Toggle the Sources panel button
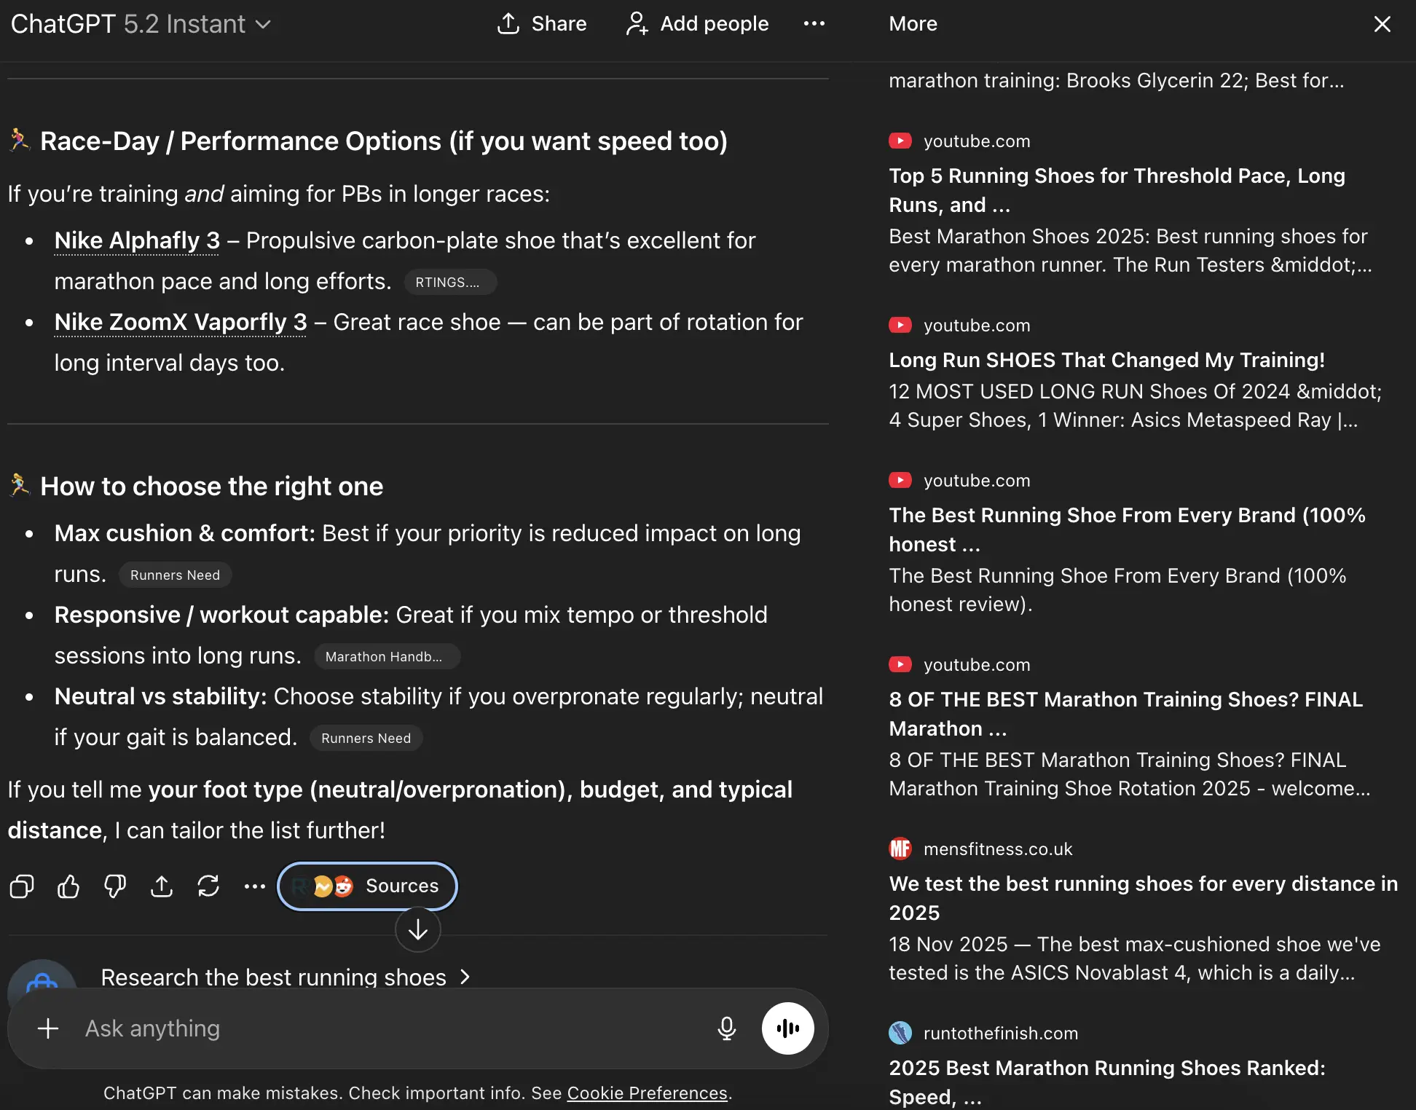 [367, 886]
